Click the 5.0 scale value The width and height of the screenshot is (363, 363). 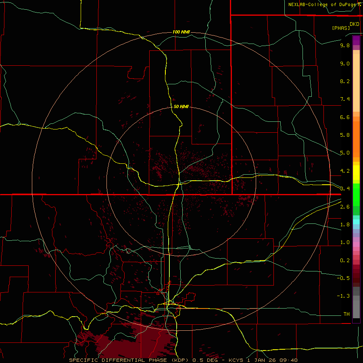(345, 153)
